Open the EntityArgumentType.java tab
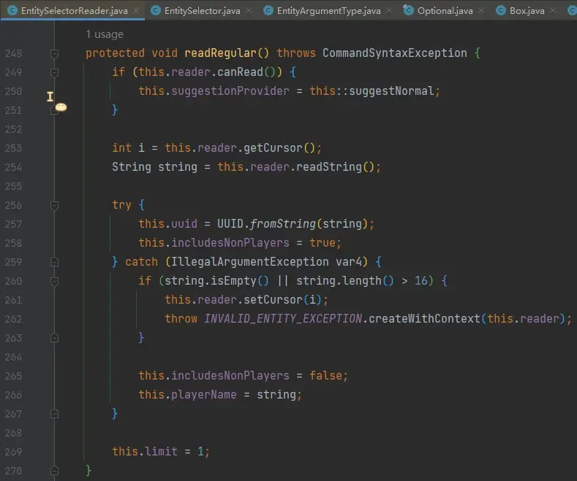Viewport: 577px width, 481px height. click(x=328, y=11)
